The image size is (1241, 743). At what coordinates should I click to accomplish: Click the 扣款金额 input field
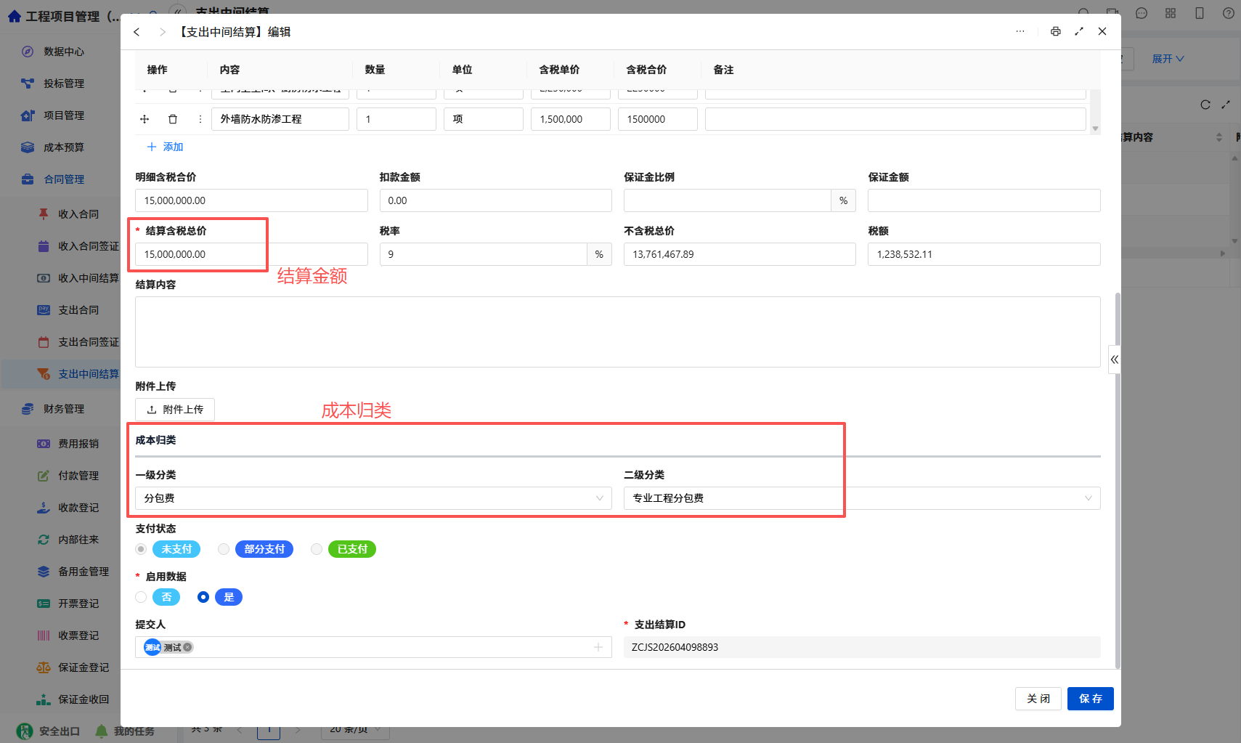pos(496,200)
